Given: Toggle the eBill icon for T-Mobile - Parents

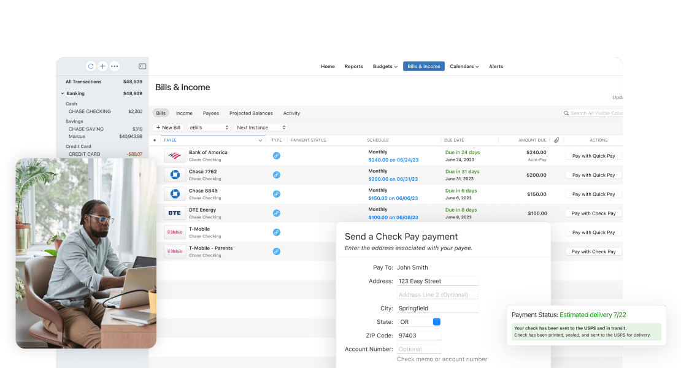Looking at the screenshot, I should point(277,251).
